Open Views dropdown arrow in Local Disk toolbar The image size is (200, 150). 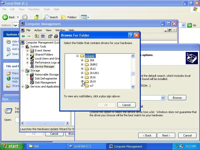pos(88,17)
